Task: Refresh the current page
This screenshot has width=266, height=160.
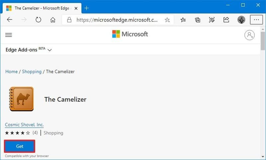Action: tap(38, 20)
